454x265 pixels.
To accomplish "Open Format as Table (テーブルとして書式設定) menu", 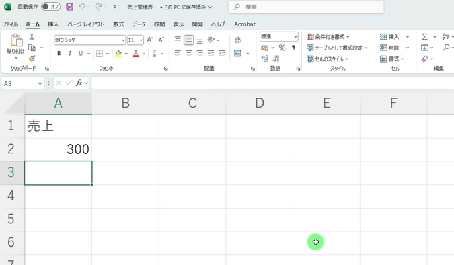I will [x=337, y=48].
